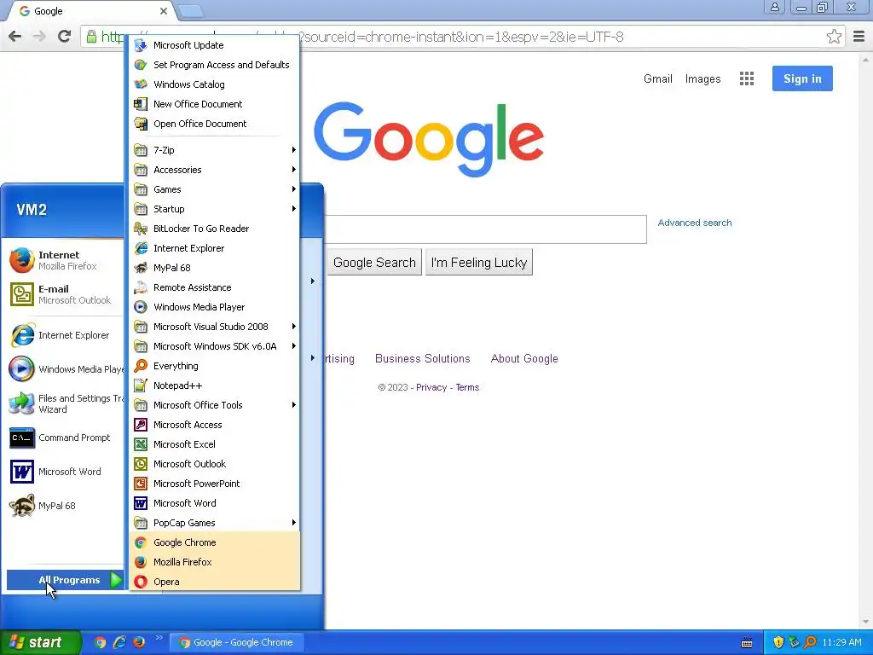Open the Chrome hamburger menu
Viewport: 873px width, 655px height.
pyautogui.click(x=859, y=37)
